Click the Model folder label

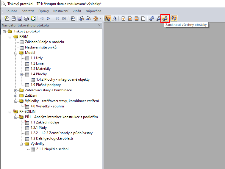click(x=30, y=53)
